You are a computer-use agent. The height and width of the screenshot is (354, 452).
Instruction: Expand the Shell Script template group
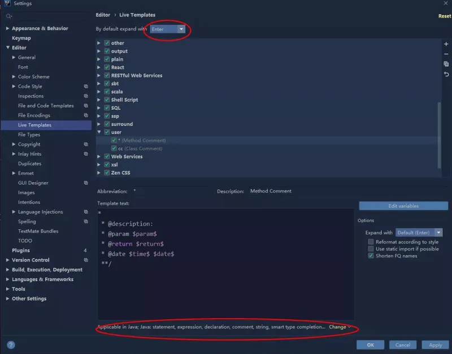99,100
